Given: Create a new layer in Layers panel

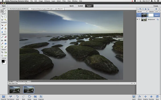Looking at the screenshot, I should click(138, 9).
